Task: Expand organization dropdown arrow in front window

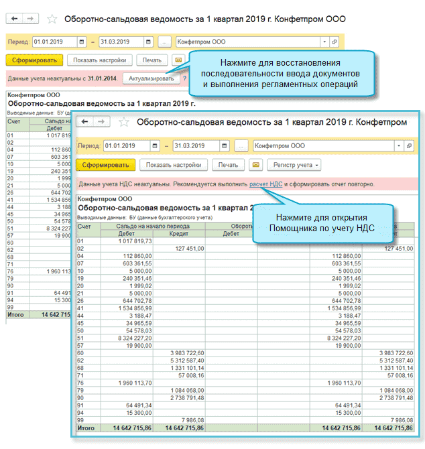Action: point(399,145)
